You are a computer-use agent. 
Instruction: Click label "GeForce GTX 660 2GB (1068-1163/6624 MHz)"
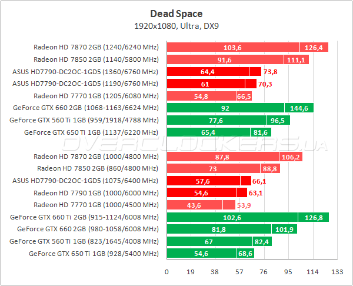tap(86, 108)
